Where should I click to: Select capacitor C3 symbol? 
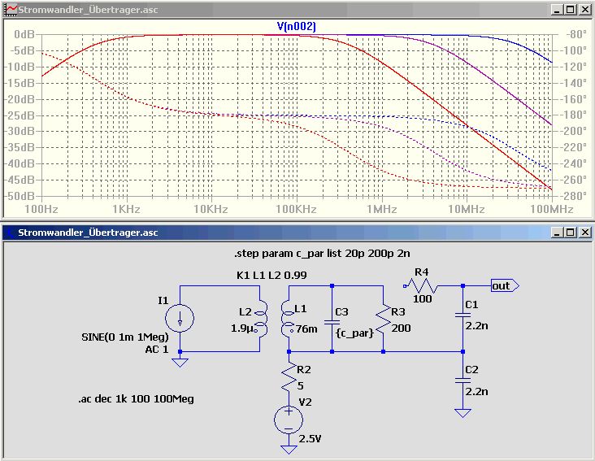click(332, 322)
